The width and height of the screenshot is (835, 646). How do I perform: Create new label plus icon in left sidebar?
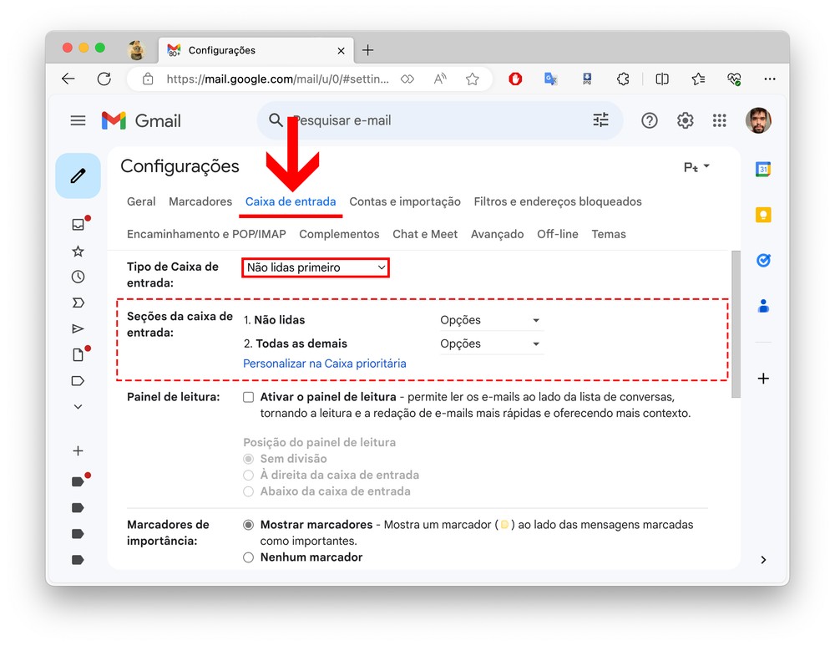(x=78, y=451)
